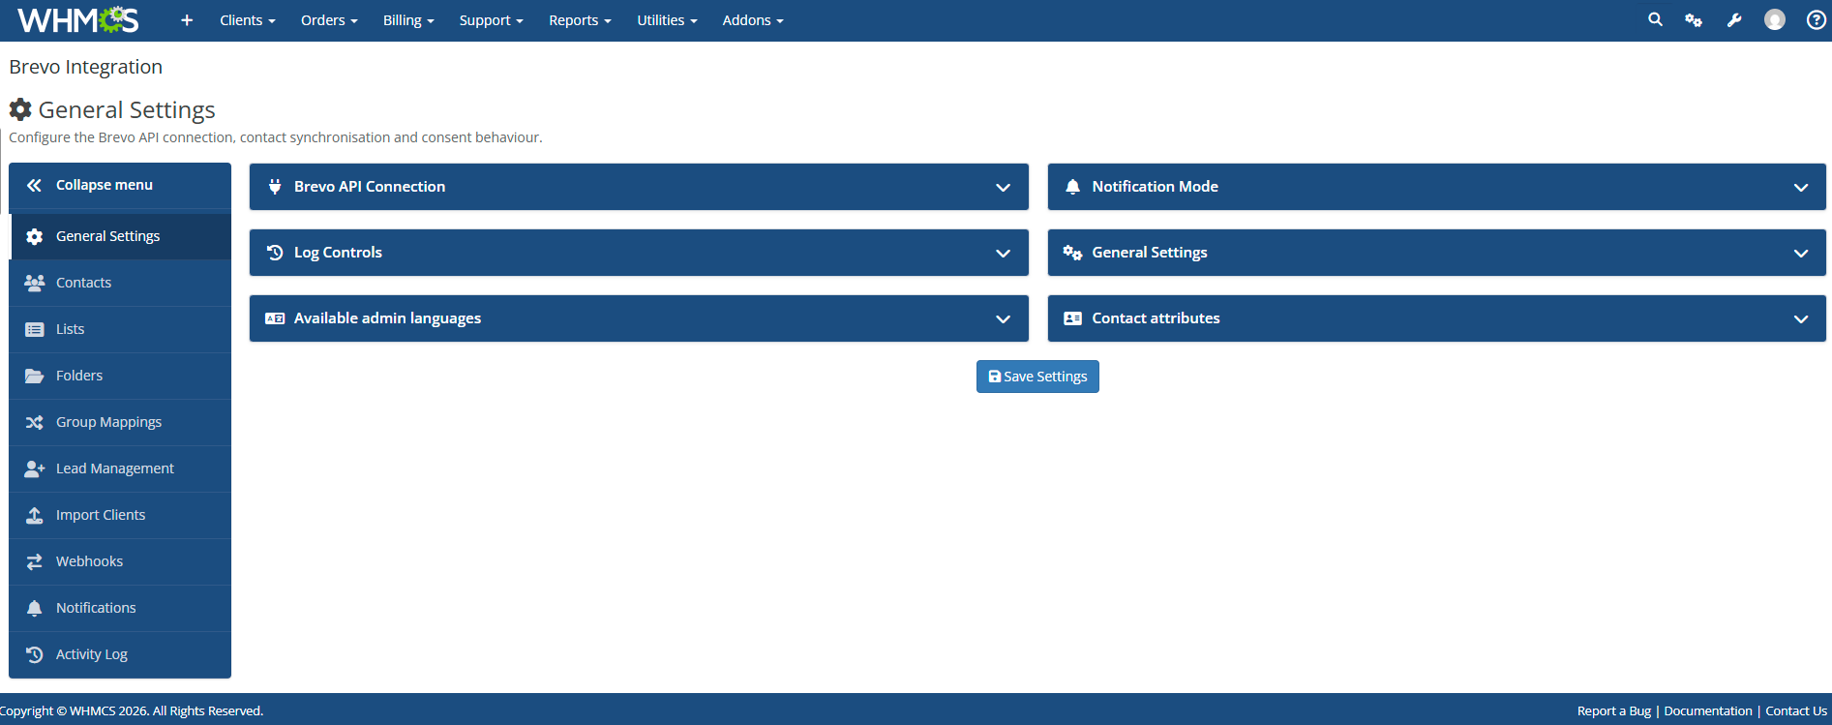Viewport: 1832px width, 725px height.
Task: Open Lead Management page
Action: pyautogui.click(x=120, y=468)
